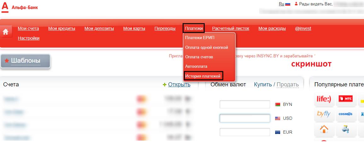This screenshot has width=364, height=145.
Task: Open the Переводы menu
Action: click(x=165, y=29)
